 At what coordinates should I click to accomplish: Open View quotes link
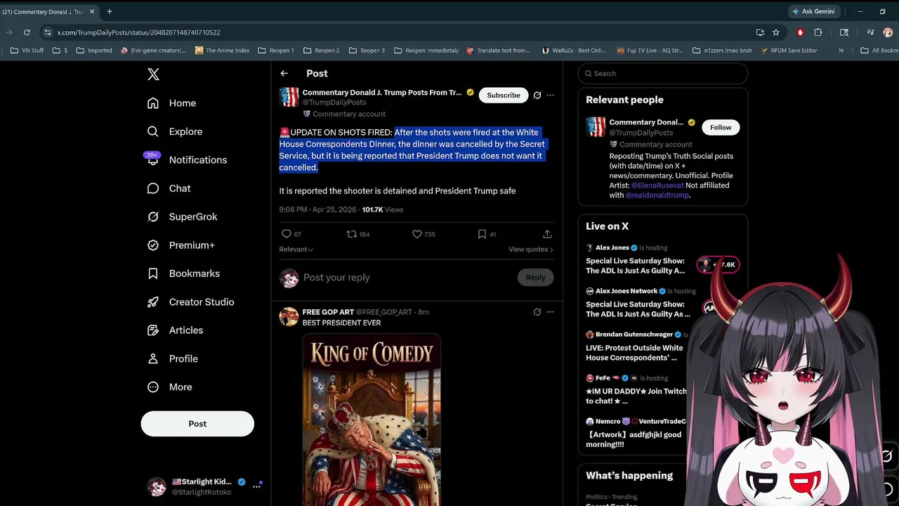(531, 249)
